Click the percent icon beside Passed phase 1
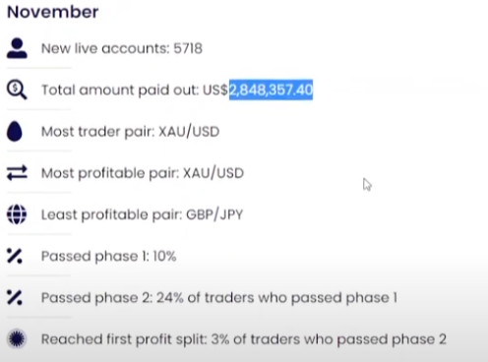The width and height of the screenshot is (488, 362). (x=15, y=256)
